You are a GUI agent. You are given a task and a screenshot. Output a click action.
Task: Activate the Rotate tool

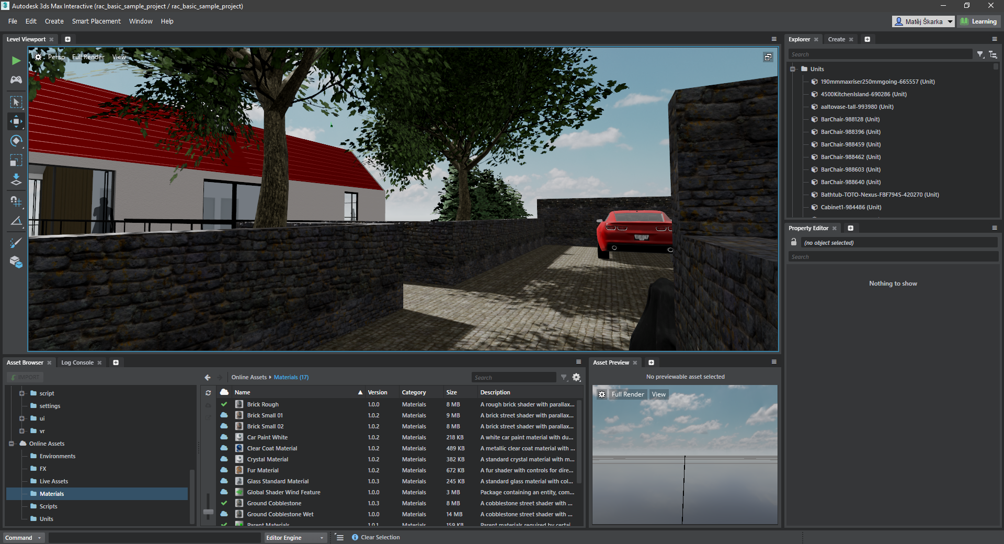[16, 141]
